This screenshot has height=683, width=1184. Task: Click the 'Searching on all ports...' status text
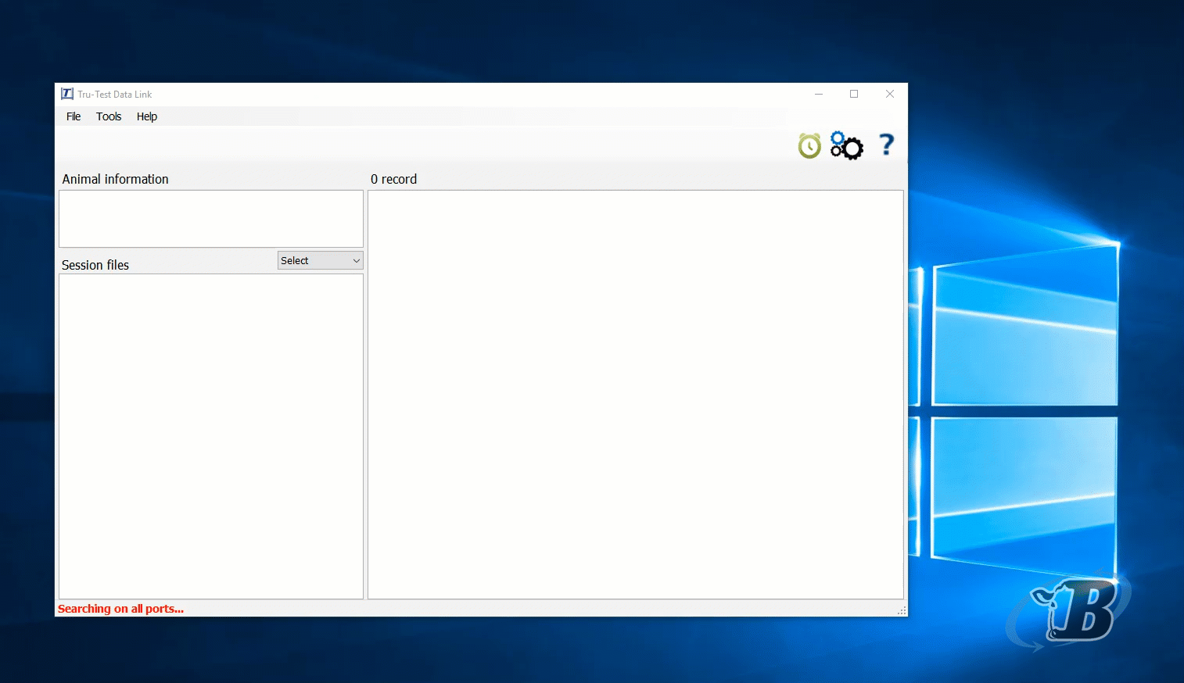click(x=120, y=609)
